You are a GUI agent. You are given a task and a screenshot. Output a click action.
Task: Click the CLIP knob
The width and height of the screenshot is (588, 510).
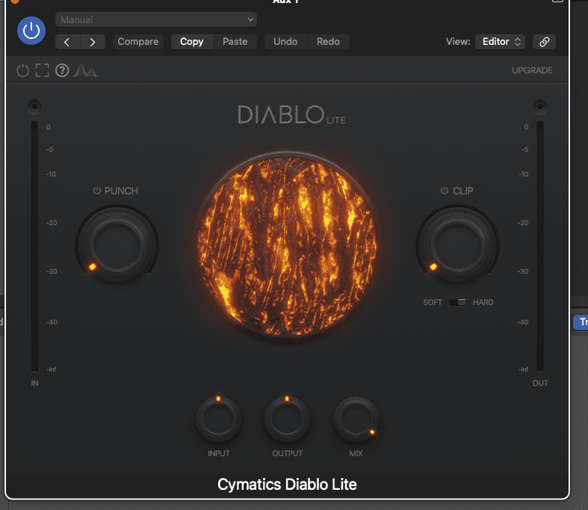coord(457,245)
